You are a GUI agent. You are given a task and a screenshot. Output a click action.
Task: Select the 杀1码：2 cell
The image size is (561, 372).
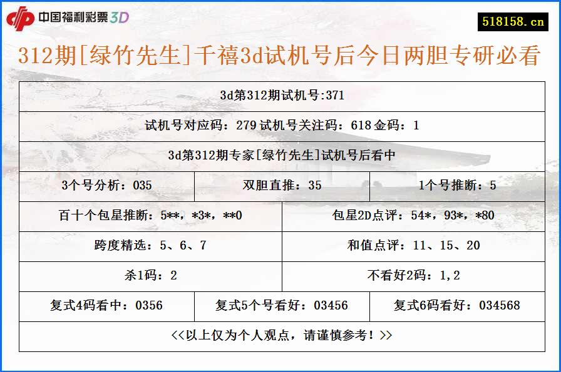tap(150, 276)
